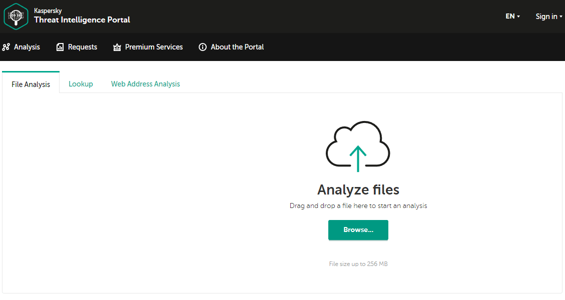Go to Premium Services
565x300 pixels.
click(x=148, y=47)
